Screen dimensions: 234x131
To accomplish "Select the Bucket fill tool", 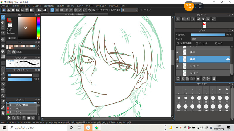I will point(3,51).
